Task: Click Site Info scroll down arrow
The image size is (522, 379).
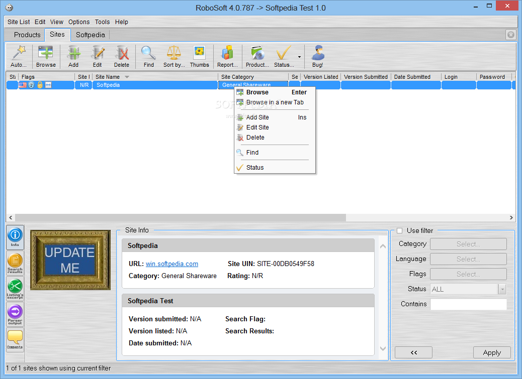Action: coord(383,348)
